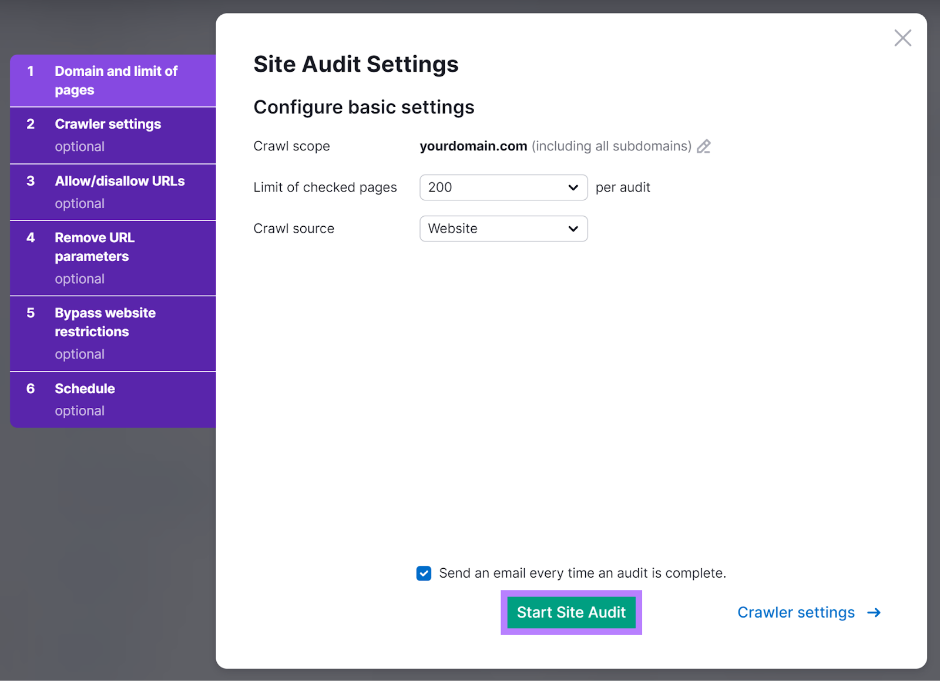Click the '(including all subdomains)' text
940x681 pixels.
coord(612,146)
